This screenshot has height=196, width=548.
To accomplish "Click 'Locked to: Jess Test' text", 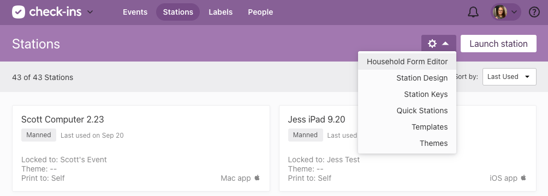I will click(324, 160).
